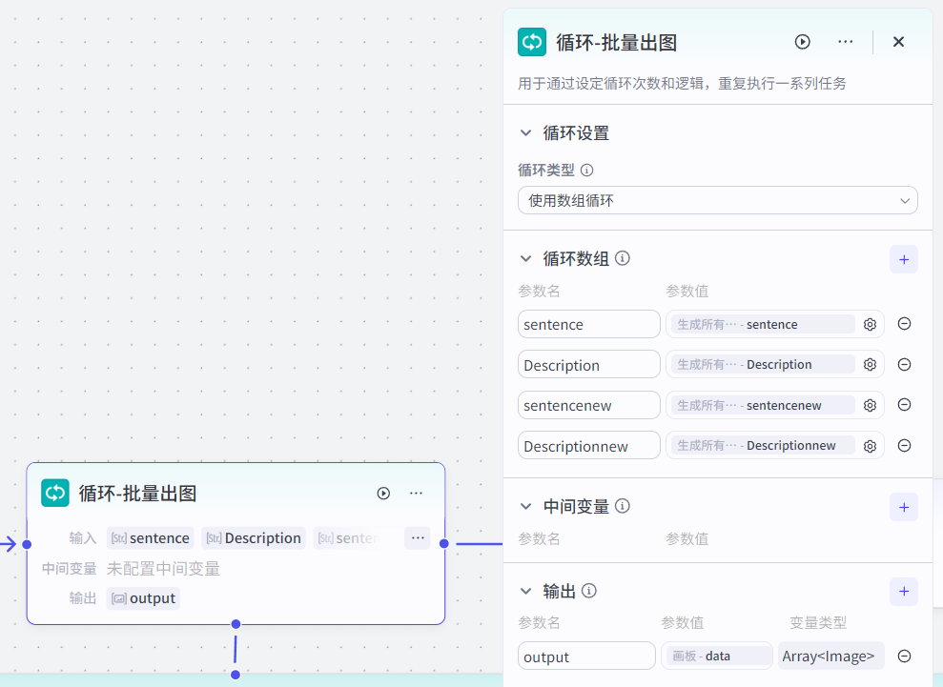Click the node's bottom connector dot

point(236,624)
